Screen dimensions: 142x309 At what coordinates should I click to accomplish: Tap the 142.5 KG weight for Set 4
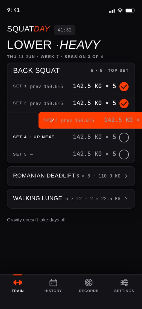(87, 137)
